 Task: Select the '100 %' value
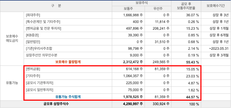click(194, 104)
